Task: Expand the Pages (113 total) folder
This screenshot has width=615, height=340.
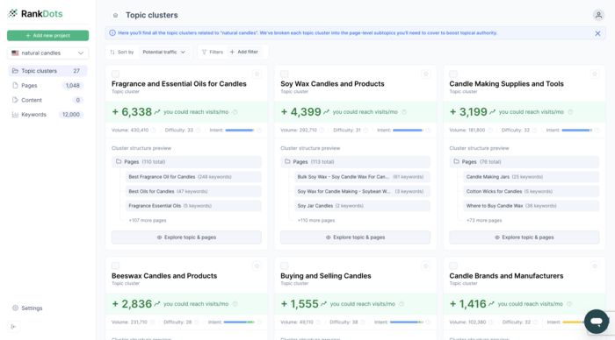Action: [x=355, y=161]
